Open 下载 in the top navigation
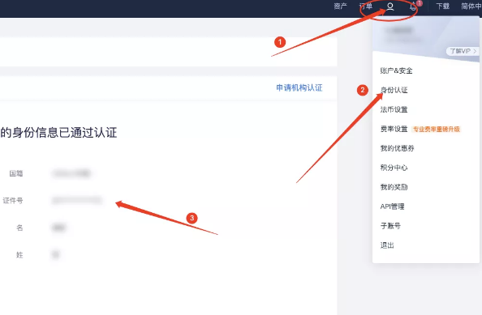The image size is (482, 315). [x=443, y=6]
